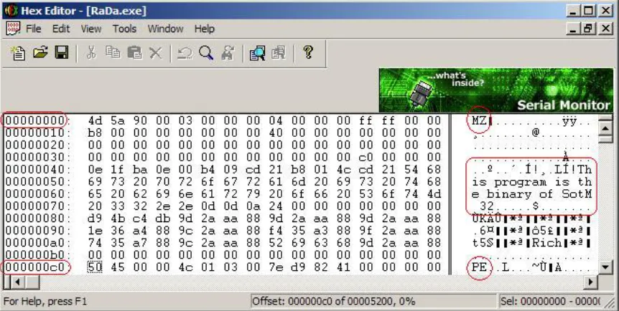Click the document icon beside File menu
The image size is (619, 311).
click(x=13, y=29)
